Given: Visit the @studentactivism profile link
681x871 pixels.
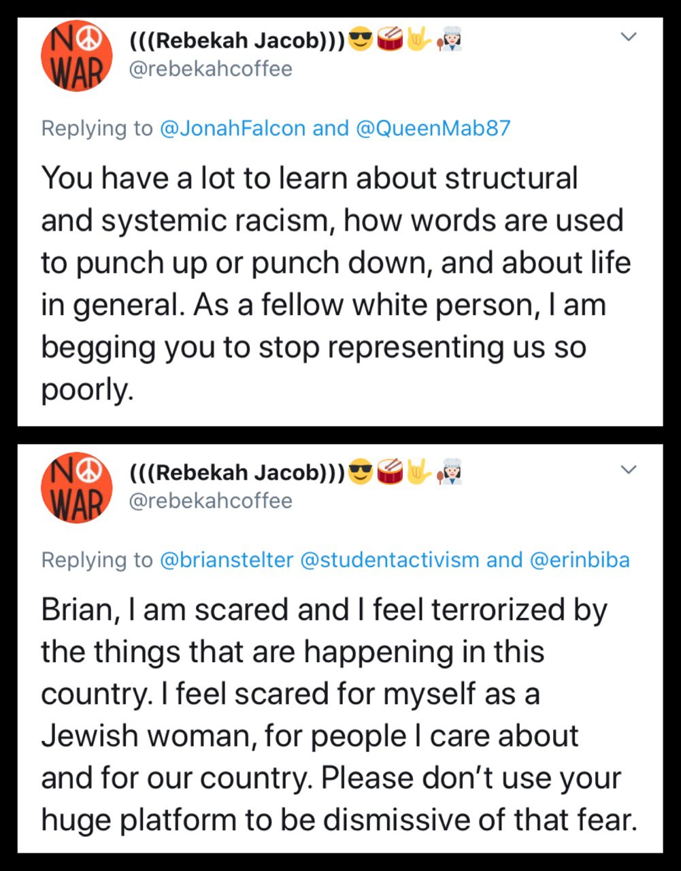Looking at the screenshot, I should 390,559.
